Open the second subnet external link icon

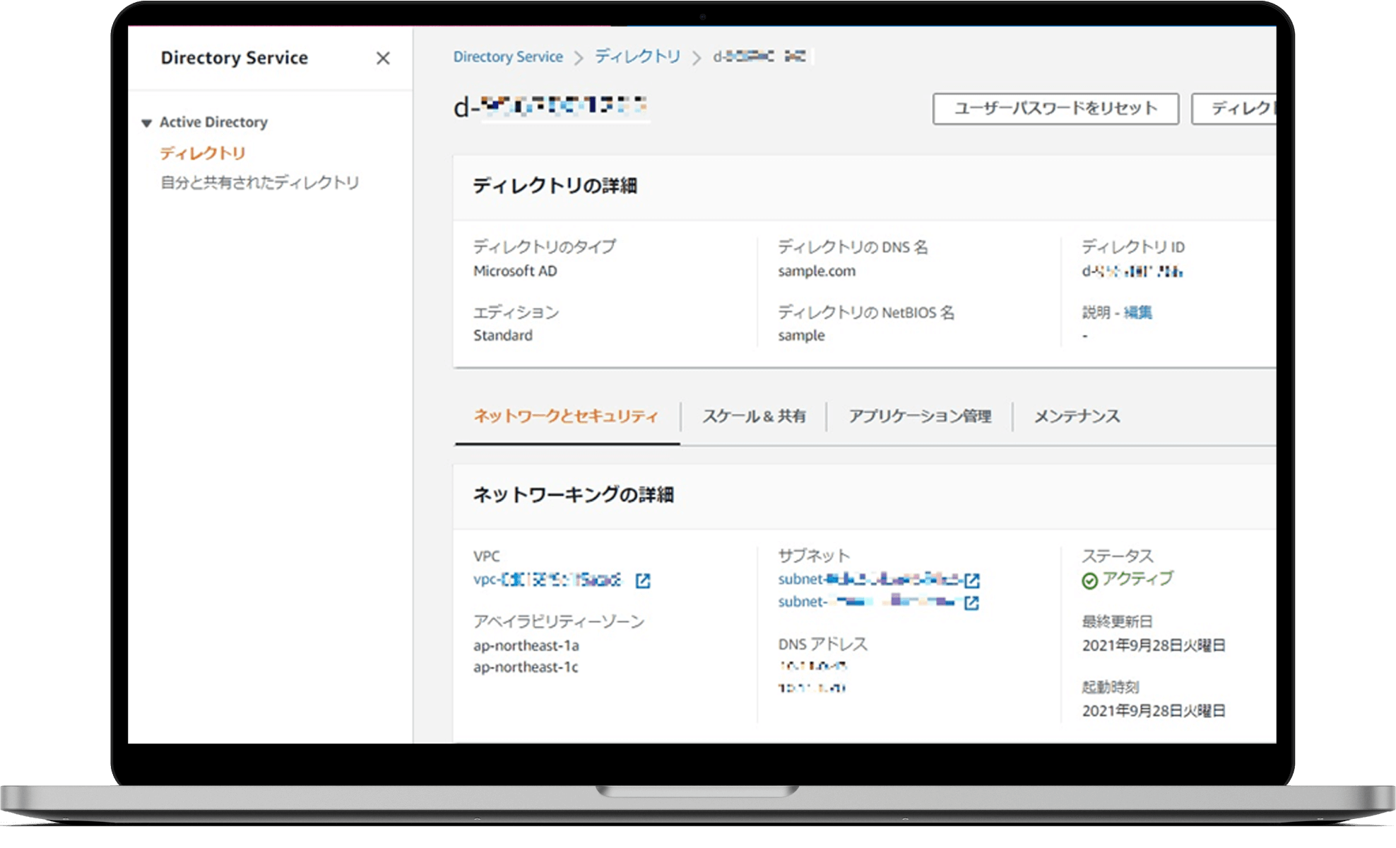click(x=972, y=603)
